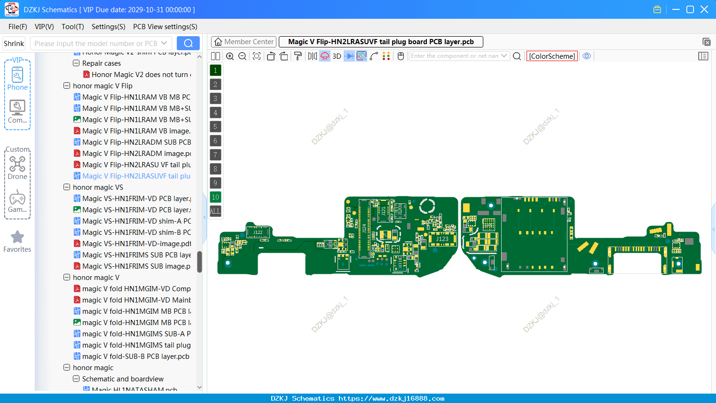
Task: Open Magic V Flip-HN2LRADM SUB PCB file
Action: [133, 142]
